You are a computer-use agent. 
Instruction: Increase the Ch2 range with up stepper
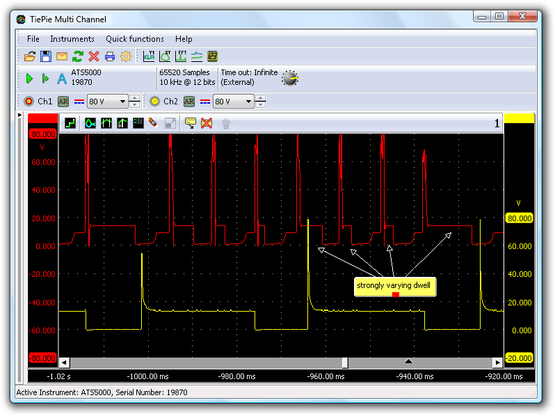coord(261,98)
